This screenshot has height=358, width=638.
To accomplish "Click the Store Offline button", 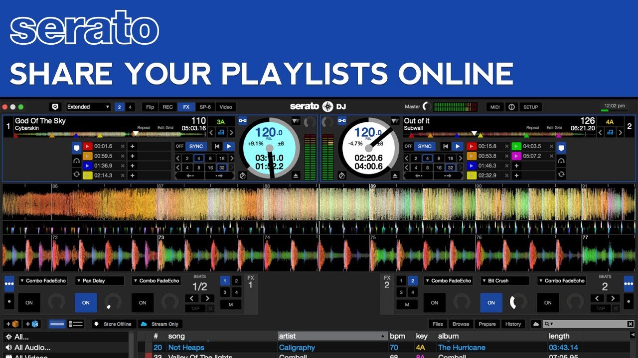I will point(113,324).
